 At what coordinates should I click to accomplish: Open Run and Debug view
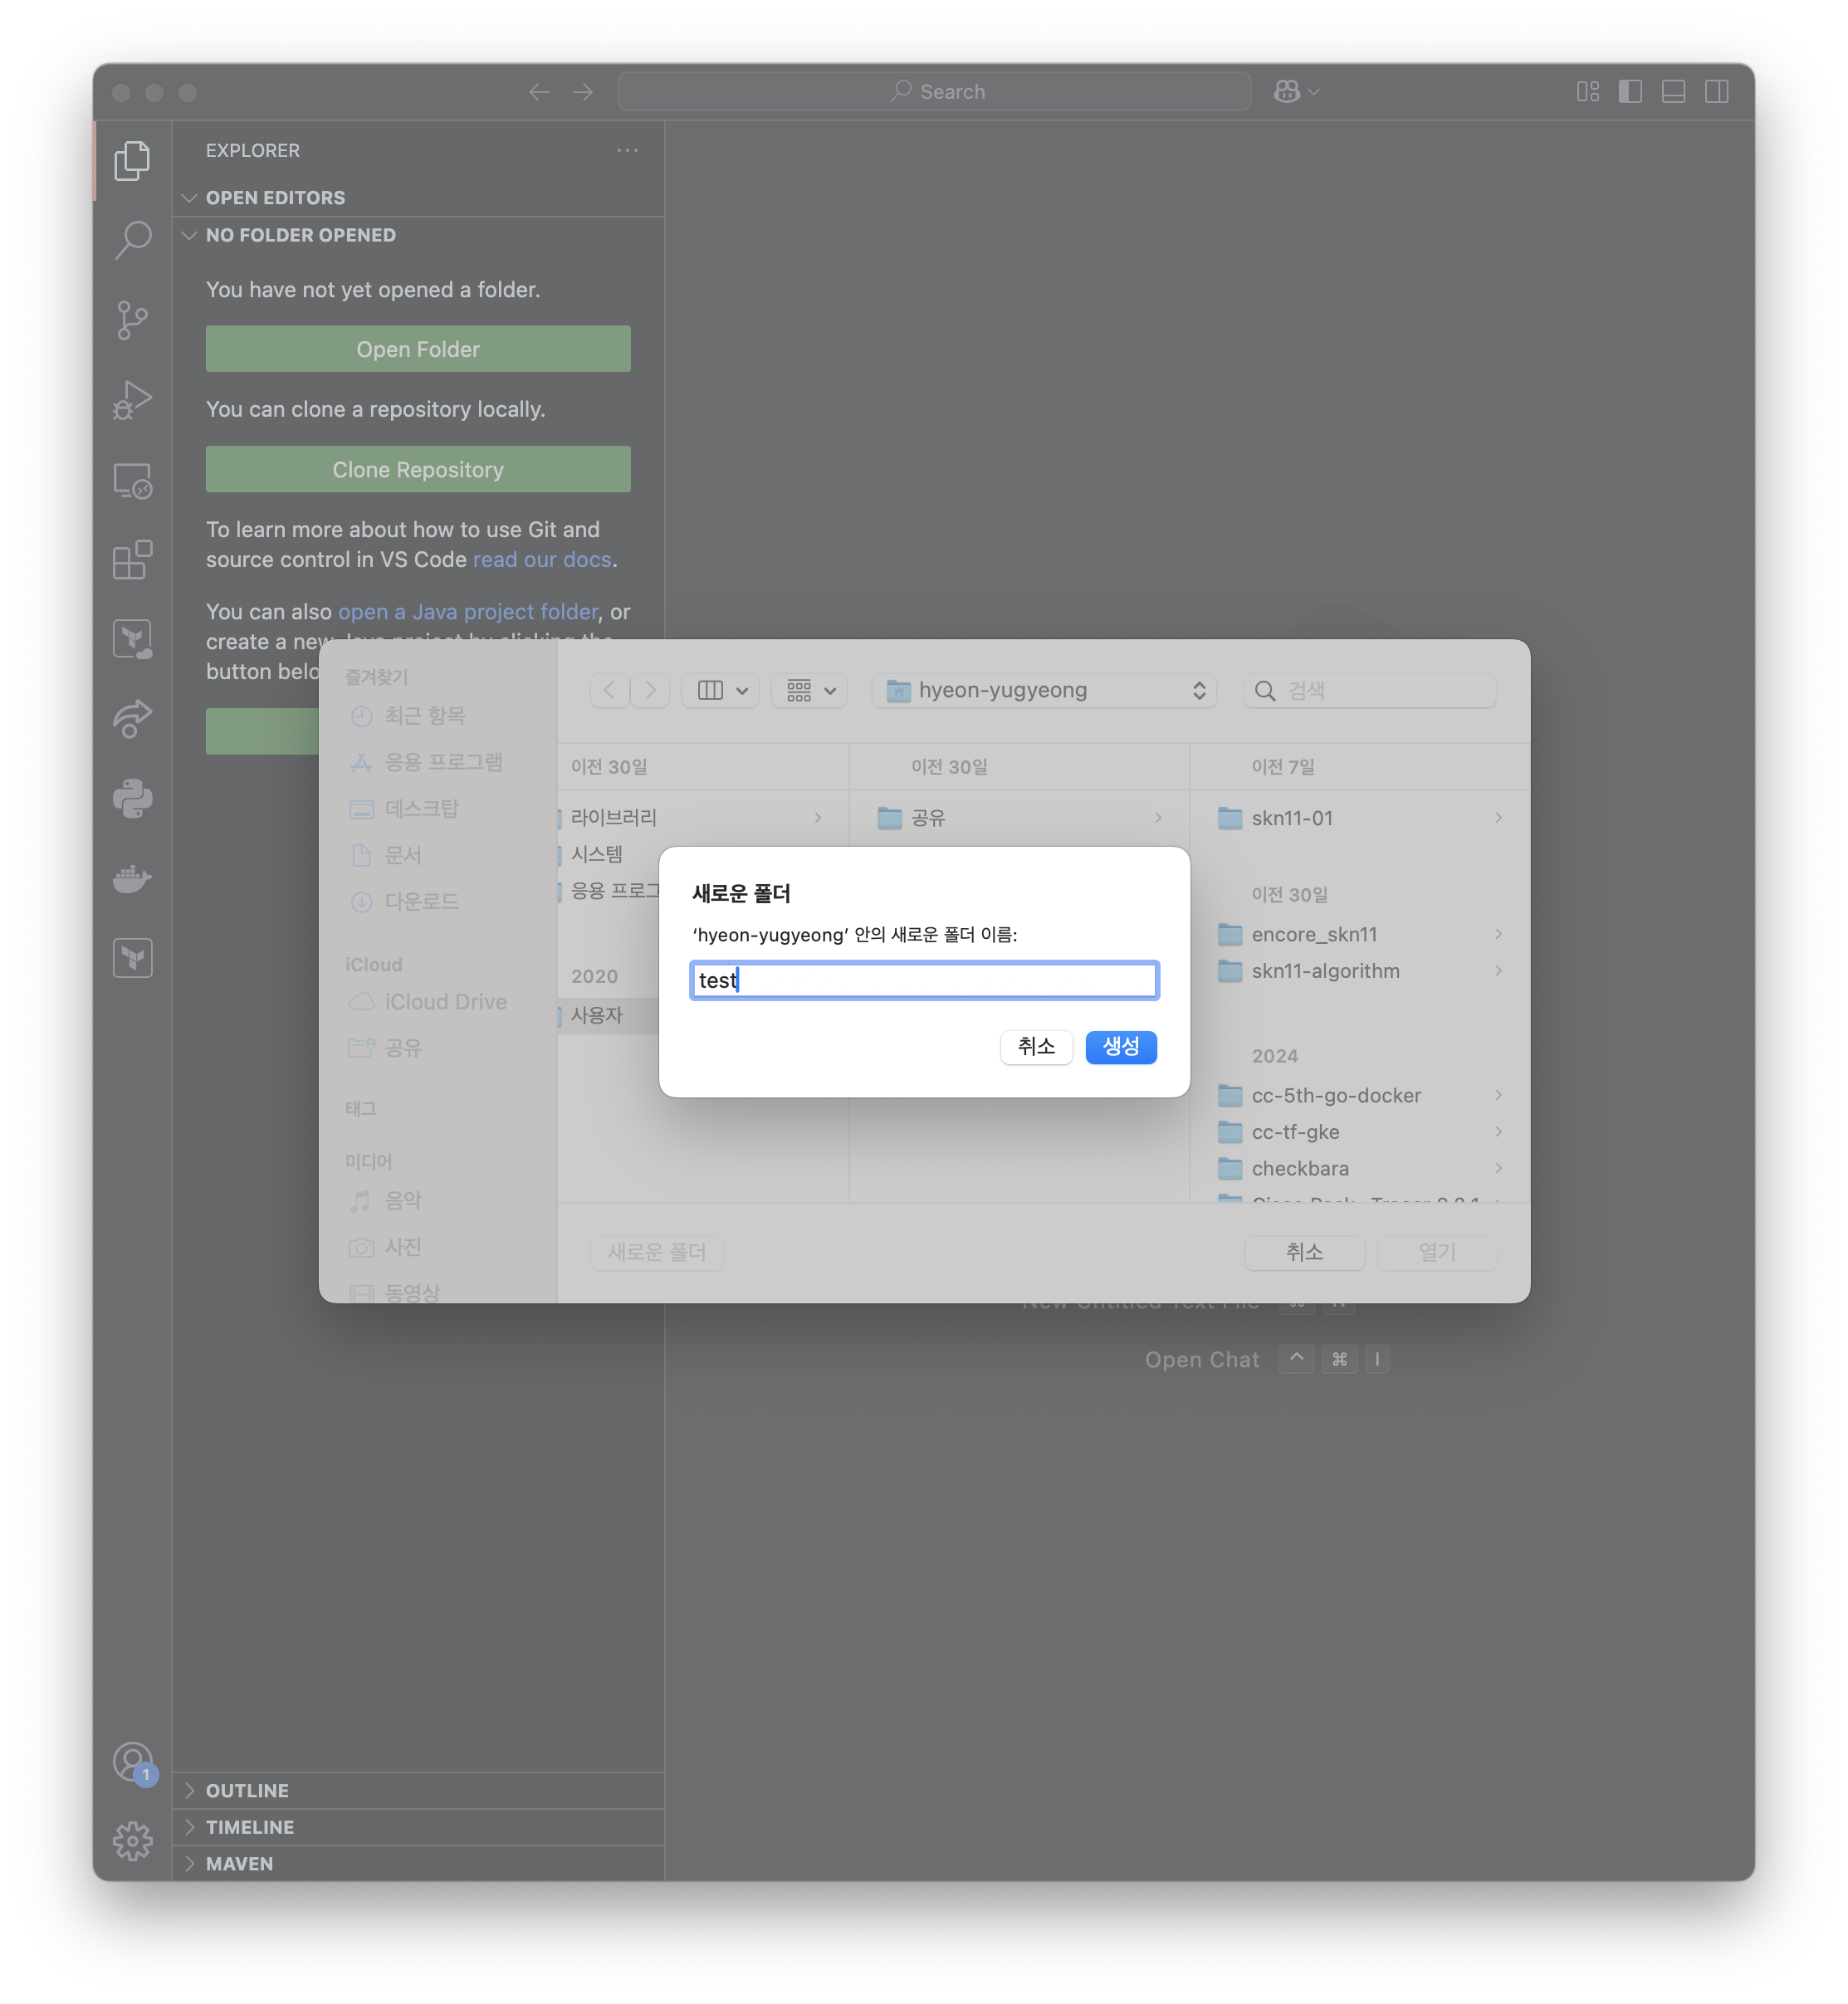(x=132, y=400)
